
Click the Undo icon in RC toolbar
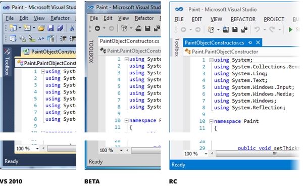(257, 30)
